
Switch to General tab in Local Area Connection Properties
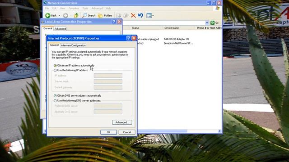point(48,28)
